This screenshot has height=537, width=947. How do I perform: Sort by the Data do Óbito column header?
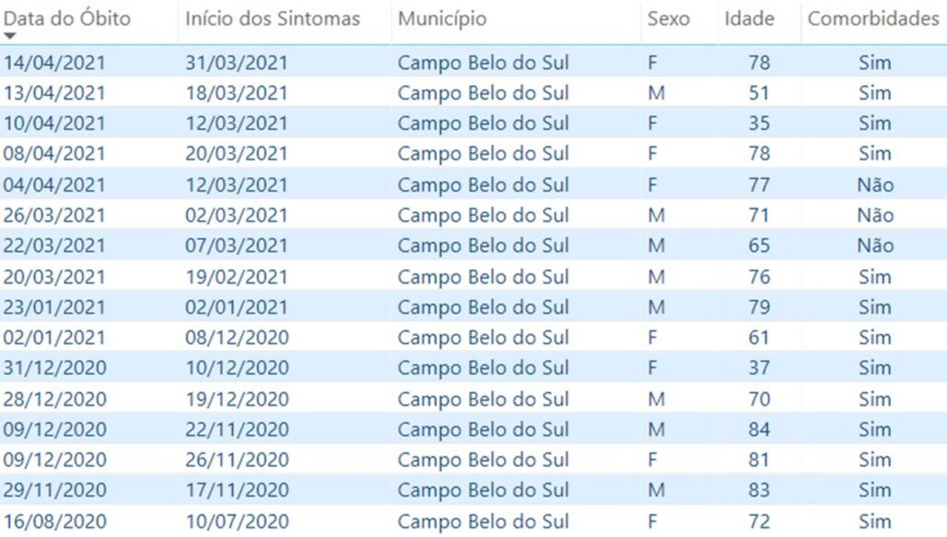pyautogui.click(x=68, y=18)
